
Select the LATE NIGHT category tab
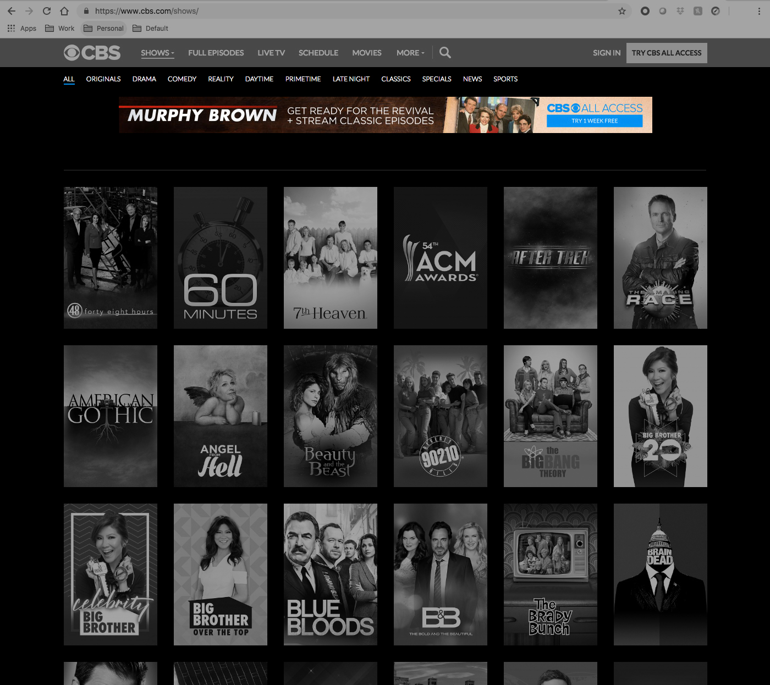click(351, 79)
